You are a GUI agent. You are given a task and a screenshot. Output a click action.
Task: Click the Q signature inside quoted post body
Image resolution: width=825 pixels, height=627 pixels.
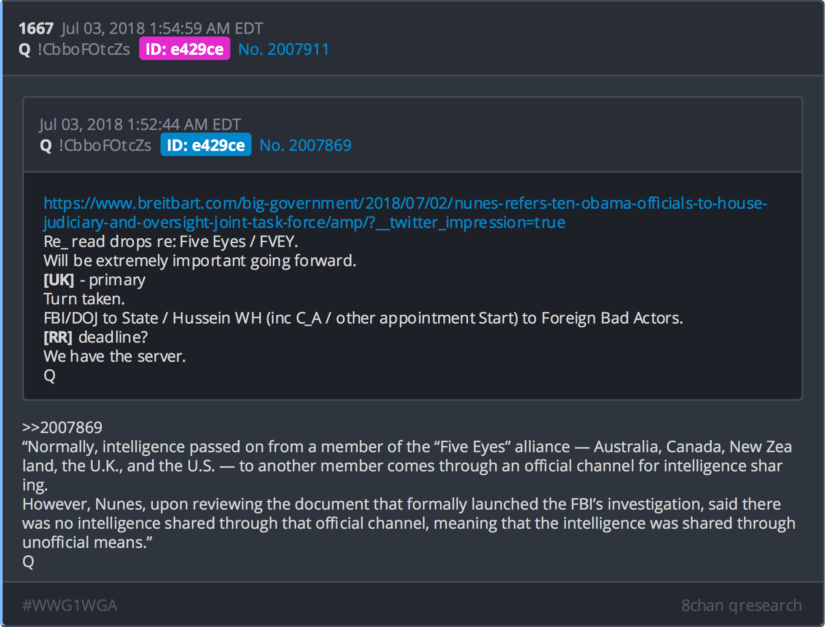[x=50, y=376]
